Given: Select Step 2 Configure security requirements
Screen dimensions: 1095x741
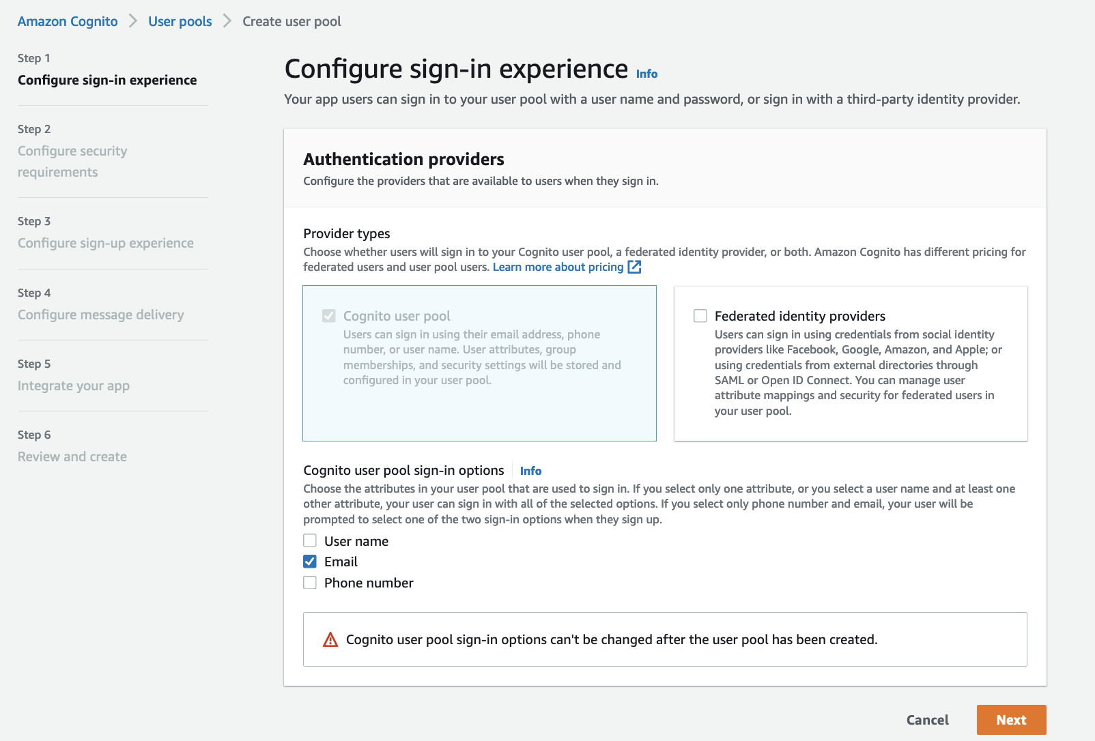Looking at the screenshot, I should coord(72,161).
